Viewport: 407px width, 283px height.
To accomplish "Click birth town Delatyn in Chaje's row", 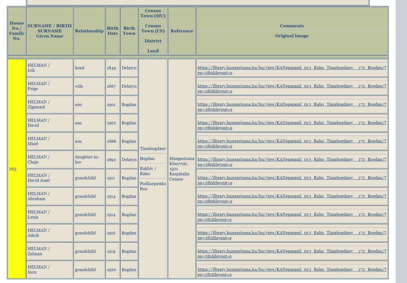I will [x=129, y=160].
